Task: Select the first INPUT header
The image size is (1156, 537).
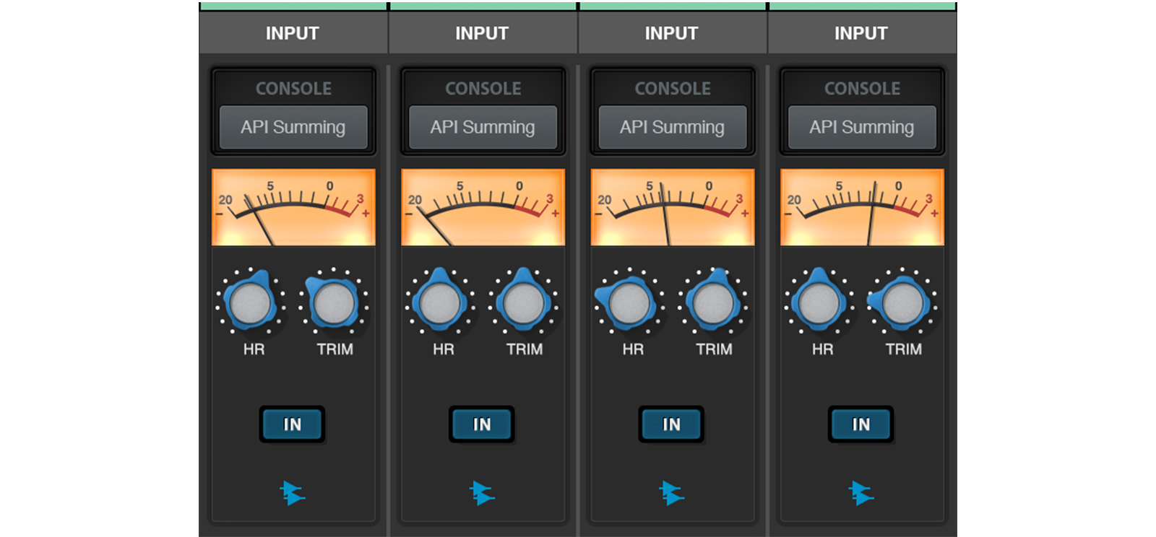Action: pos(293,33)
